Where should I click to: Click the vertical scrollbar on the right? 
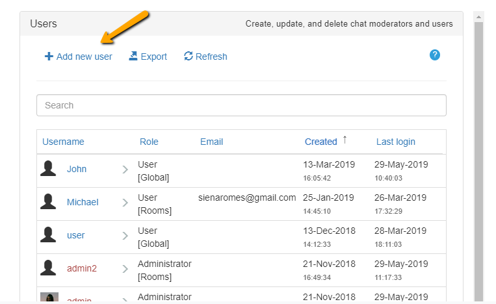pyautogui.click(x=480, y=156)
